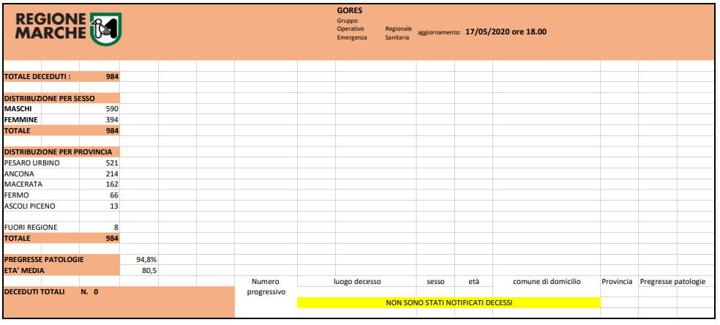Viewport: 720px width, 325px height.
Task: Click the FEMMINE row label
Action: pos(20,120)
